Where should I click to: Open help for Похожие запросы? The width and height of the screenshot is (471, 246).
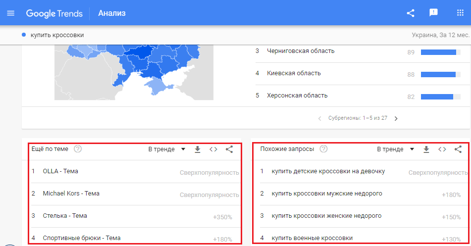(323, 149)
